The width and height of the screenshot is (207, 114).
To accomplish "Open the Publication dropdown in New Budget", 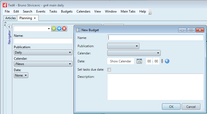I will 123,46.
